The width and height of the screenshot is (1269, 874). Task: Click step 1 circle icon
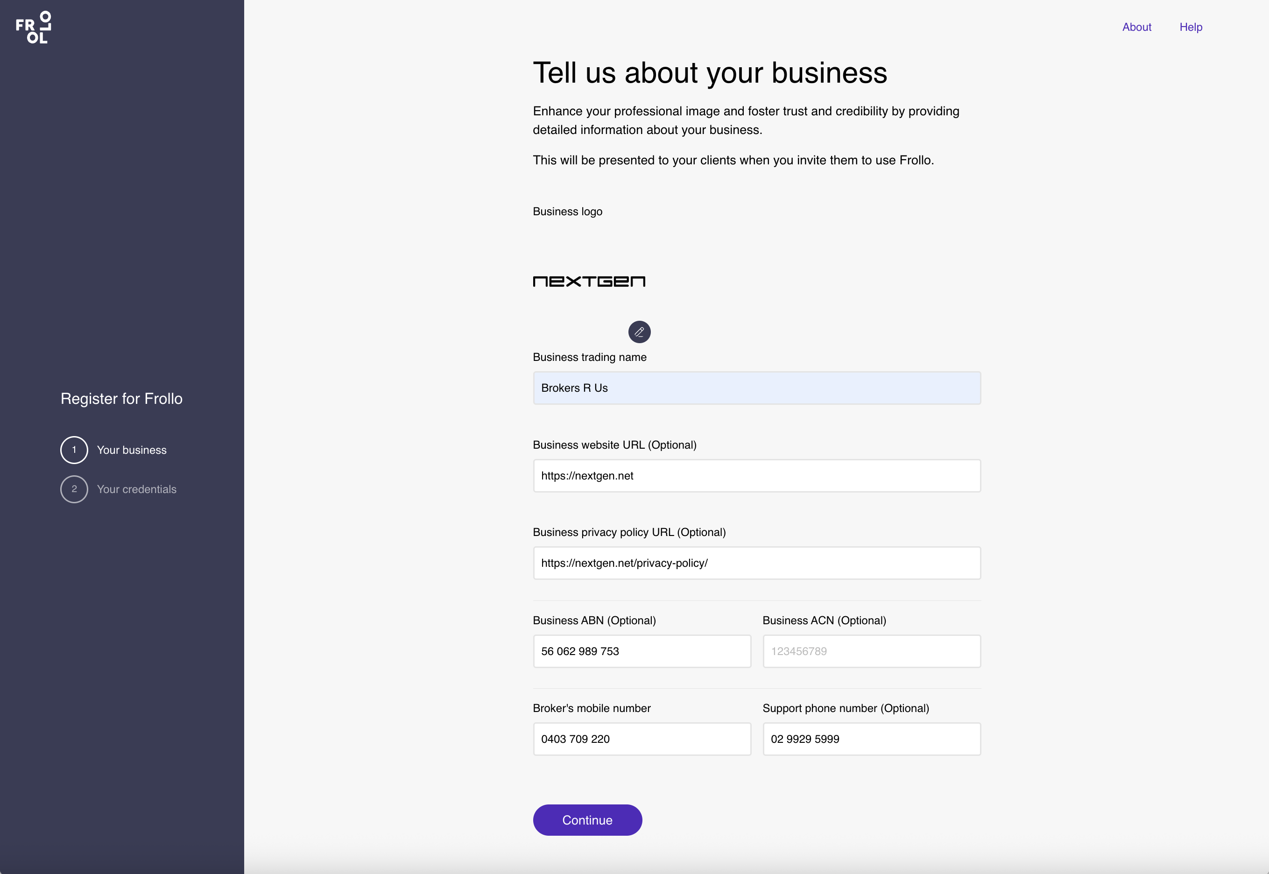(x=74, y=450)
